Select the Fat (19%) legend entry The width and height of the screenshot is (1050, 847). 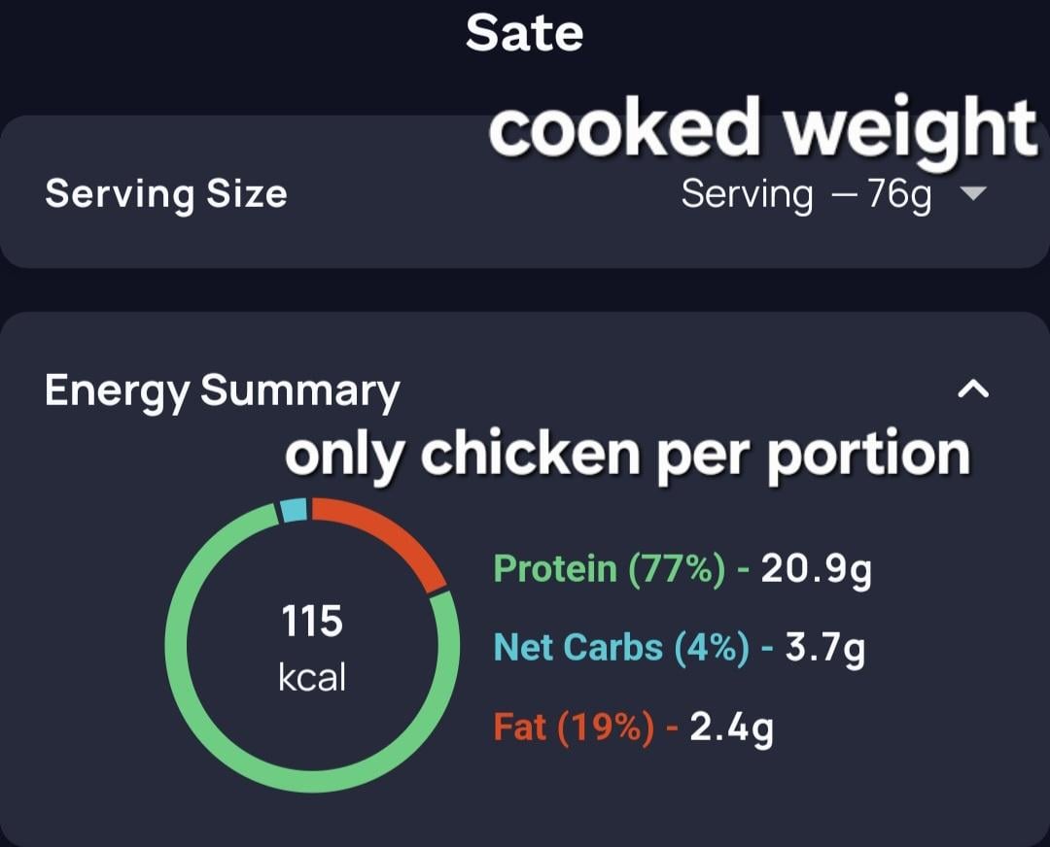point(574,728)
